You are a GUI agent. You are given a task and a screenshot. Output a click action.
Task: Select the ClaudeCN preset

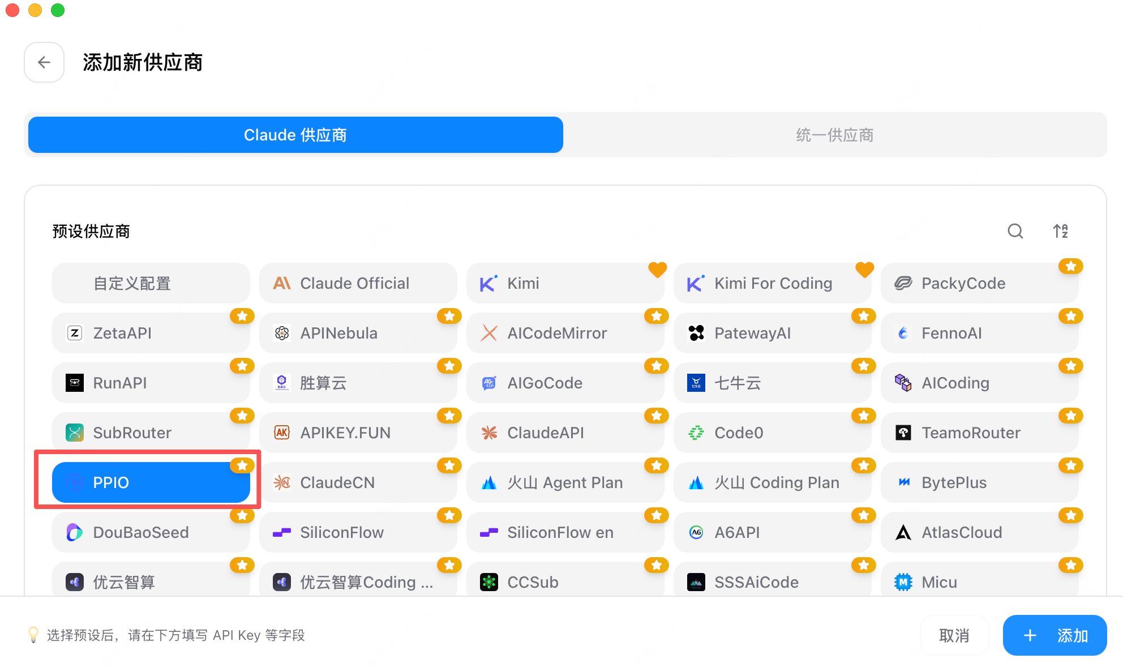pyautogui.click(x=358, y=482)
